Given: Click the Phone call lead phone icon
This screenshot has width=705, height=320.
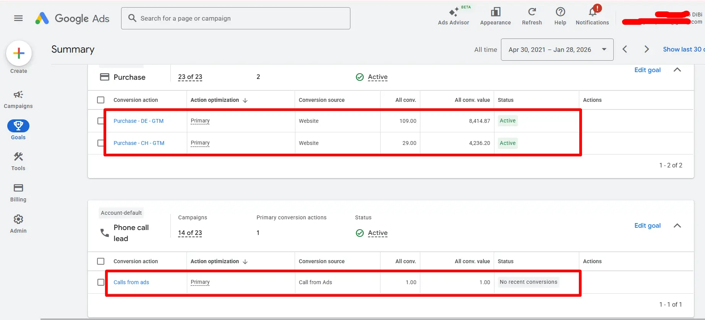Looking at the screenshot, I should click(x=104, y=233).
